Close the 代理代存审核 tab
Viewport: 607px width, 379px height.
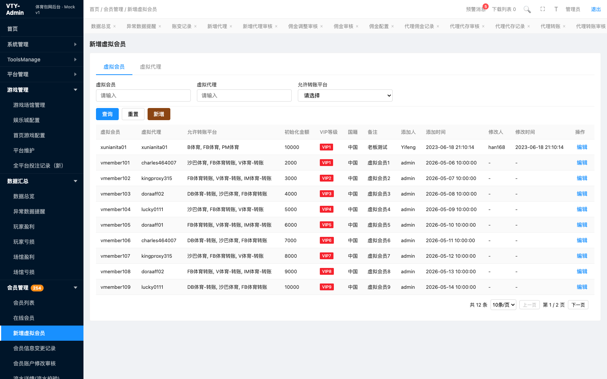(x=483, y=26)
